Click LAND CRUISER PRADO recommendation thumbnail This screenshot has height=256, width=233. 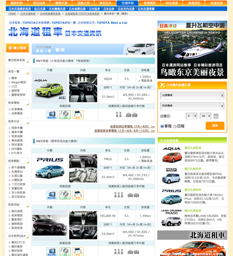[171, 218]
